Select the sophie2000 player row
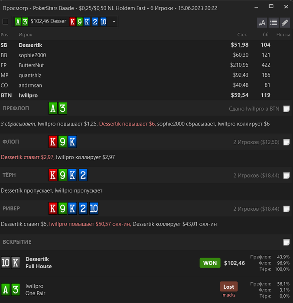Viewport: 293px width, 303px height. pos(146,55)
